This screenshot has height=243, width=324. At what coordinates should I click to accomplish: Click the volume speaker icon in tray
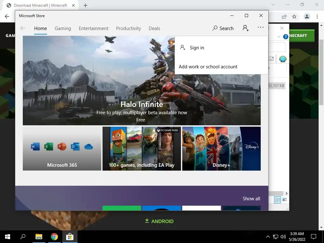click(x=283, y=237)
